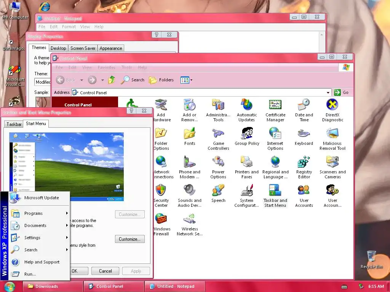Open Group Policy icon
The image size is (390, 292).
click(247, 136)
